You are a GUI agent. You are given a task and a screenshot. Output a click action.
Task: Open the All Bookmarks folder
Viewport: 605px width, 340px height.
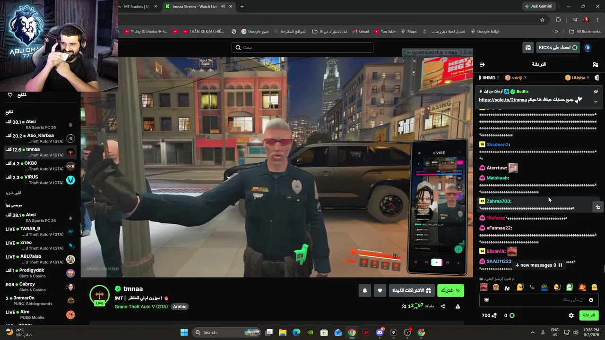click(x=585, y=32)
